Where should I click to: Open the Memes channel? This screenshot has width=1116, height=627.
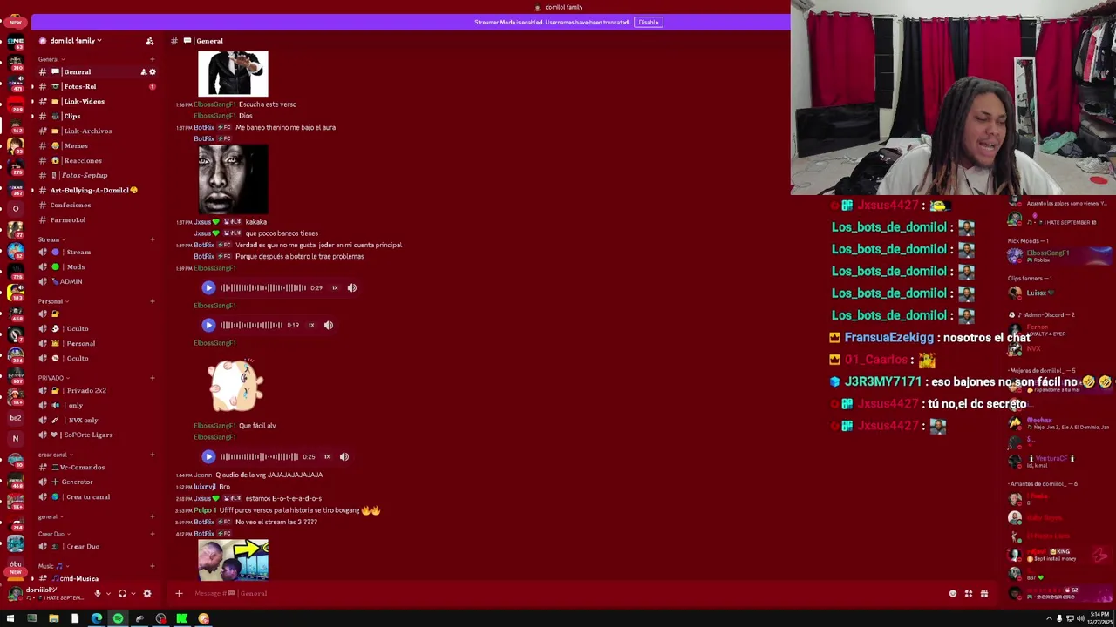pyautogui.click(x=76, y=145)
